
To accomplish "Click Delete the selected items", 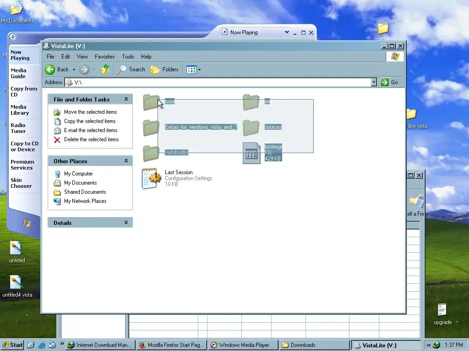I will (x=91, y=139).
